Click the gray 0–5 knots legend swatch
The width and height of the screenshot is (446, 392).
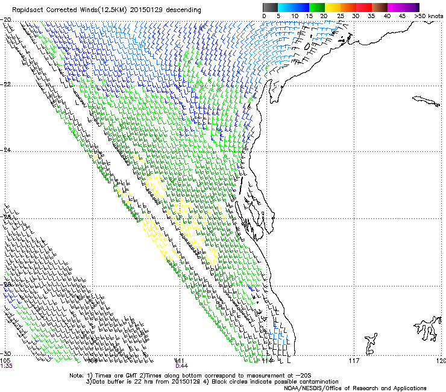(270, 7)
